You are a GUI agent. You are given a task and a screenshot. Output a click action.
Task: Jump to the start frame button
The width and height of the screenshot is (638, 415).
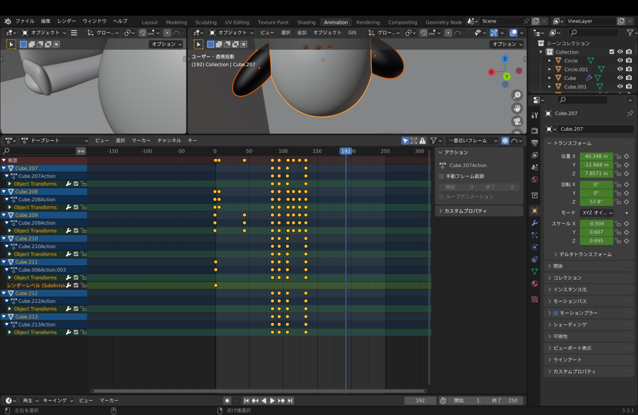coord(246,400)
